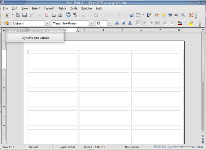The height and width of the screenshot is (150, 206).
Task: Open the font size 12 dropdown arrow
Action: 110,23
